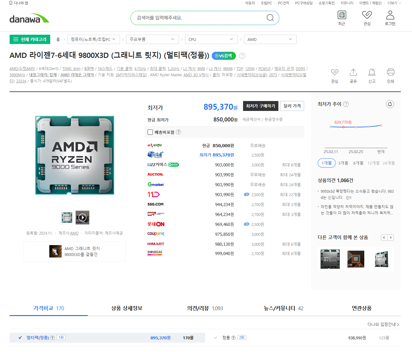The image size is (412, 352).
Task: Switch to the 상품 상세정보 tab
Action: point(127,308)
